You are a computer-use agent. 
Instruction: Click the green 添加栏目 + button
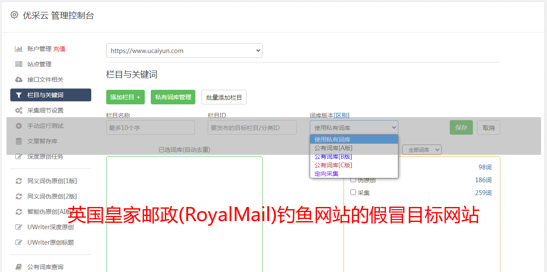(126, 97)
